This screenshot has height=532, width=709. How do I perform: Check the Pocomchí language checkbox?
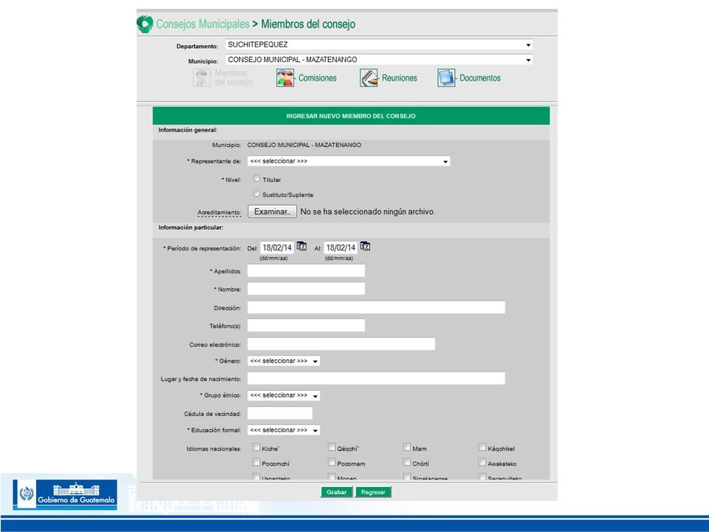[256, 463]
